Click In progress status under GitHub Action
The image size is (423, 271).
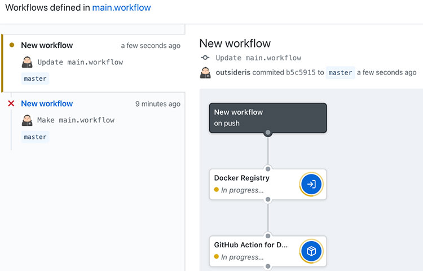[x=243, y=257]
